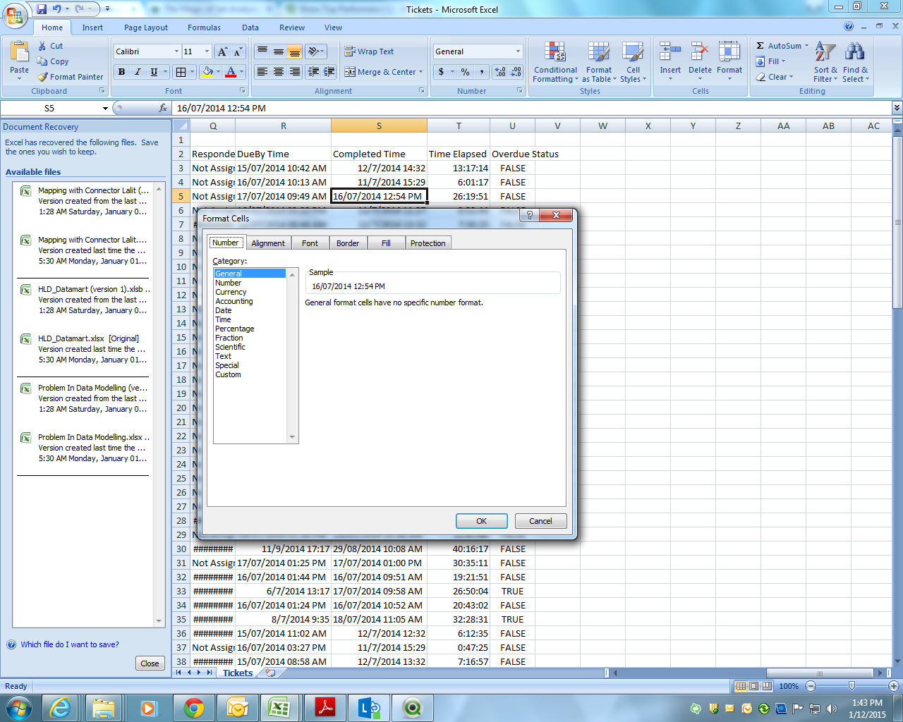Screen dimensions: 903x722
Task: Open the font name Calibri dropdown
Action: pyautogui.click(x=176, y=51)
